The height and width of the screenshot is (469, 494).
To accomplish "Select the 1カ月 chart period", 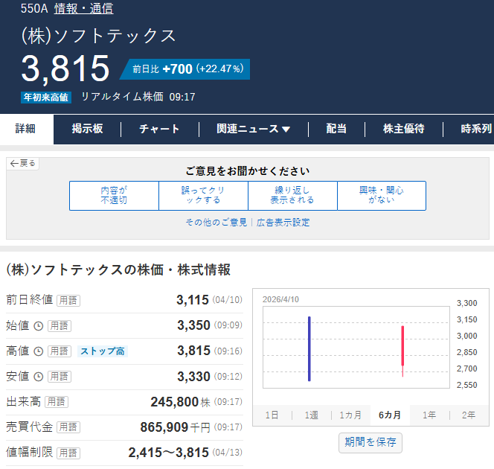I will (350, 415).
